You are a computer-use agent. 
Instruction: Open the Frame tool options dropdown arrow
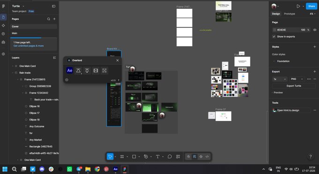coord(127,157)
